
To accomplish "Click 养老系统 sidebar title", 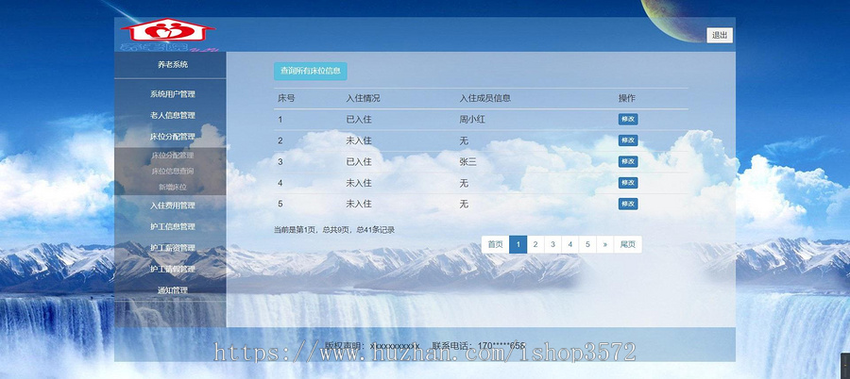I will [x=173, y=64].
